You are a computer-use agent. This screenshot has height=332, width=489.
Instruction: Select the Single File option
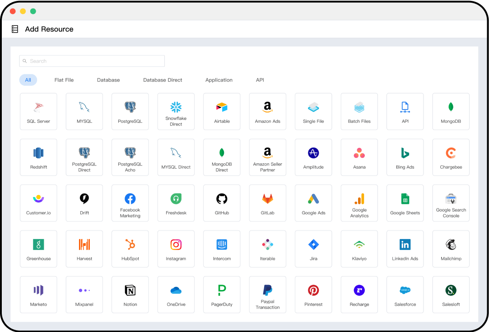pos(313,111)
